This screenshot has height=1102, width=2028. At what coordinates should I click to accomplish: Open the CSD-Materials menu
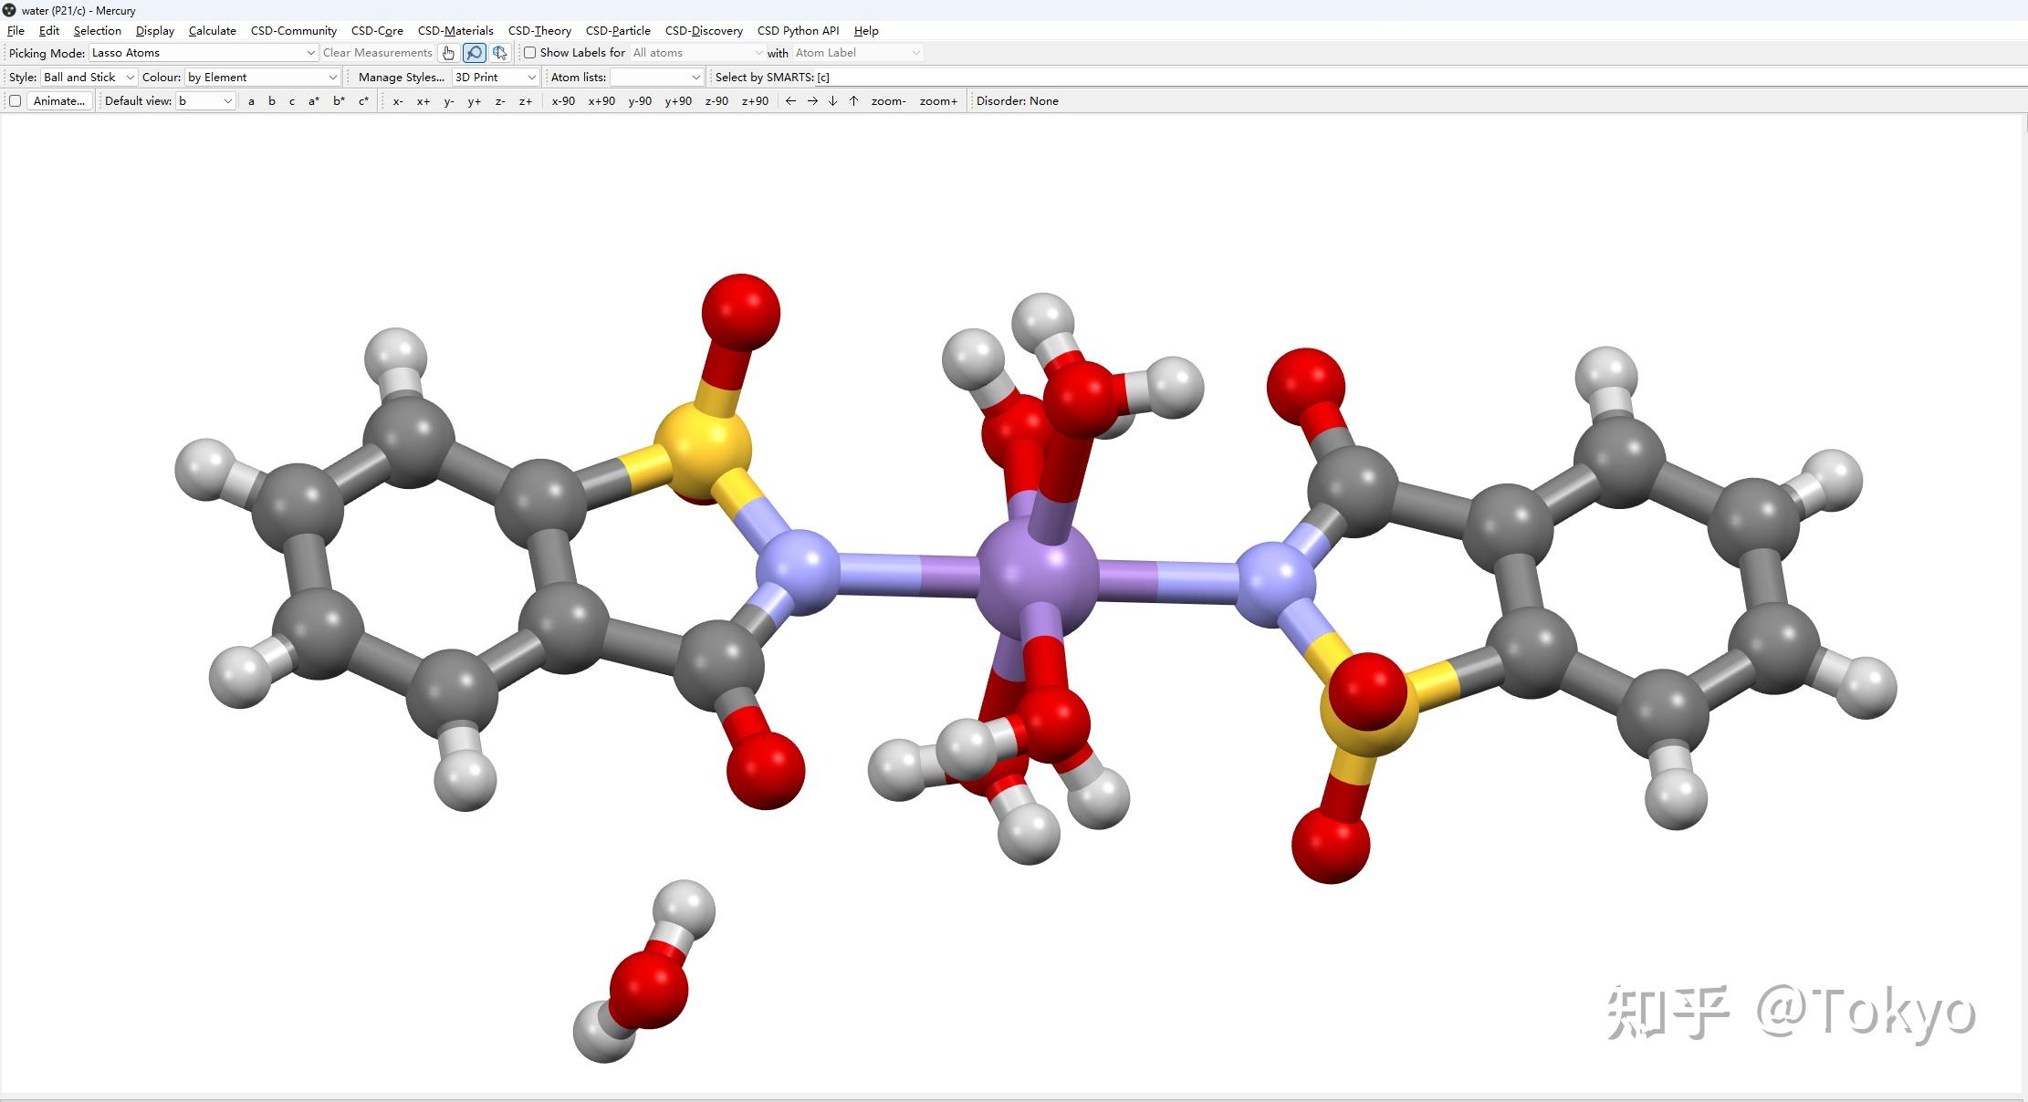(455, 30)
